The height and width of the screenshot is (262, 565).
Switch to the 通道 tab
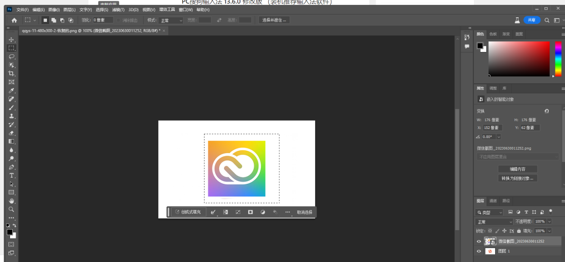(x=492, y=201)
